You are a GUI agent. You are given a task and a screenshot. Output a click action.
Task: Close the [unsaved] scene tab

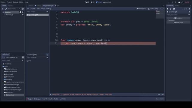pos(55,6)
